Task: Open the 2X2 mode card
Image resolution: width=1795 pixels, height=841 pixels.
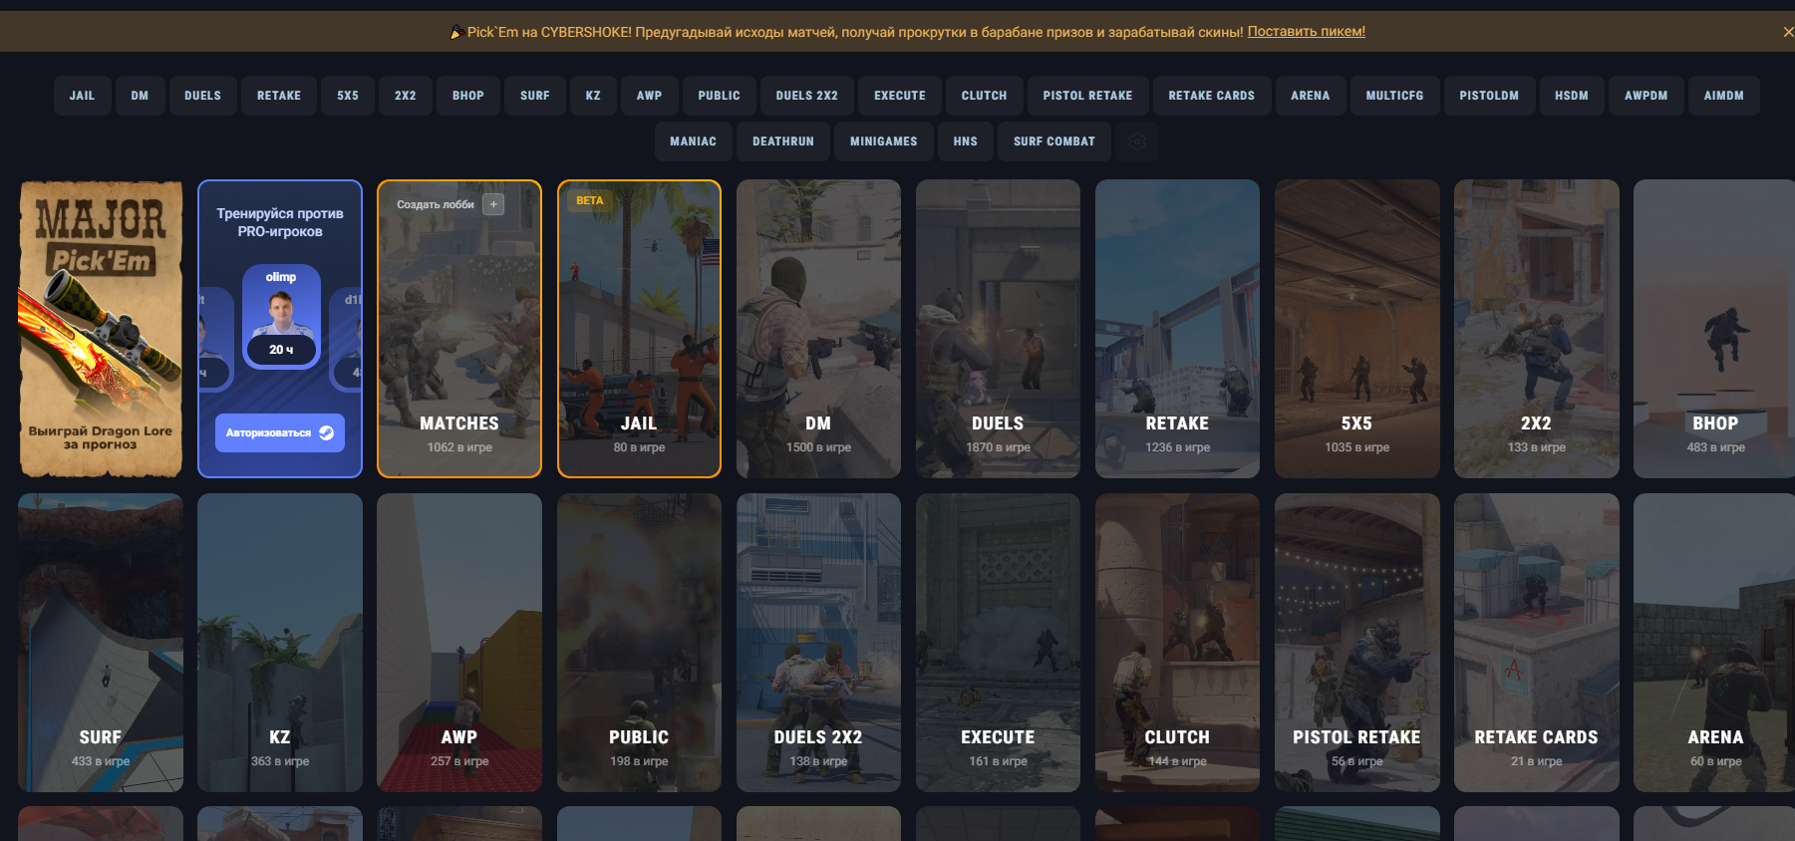Action: 1536,329
